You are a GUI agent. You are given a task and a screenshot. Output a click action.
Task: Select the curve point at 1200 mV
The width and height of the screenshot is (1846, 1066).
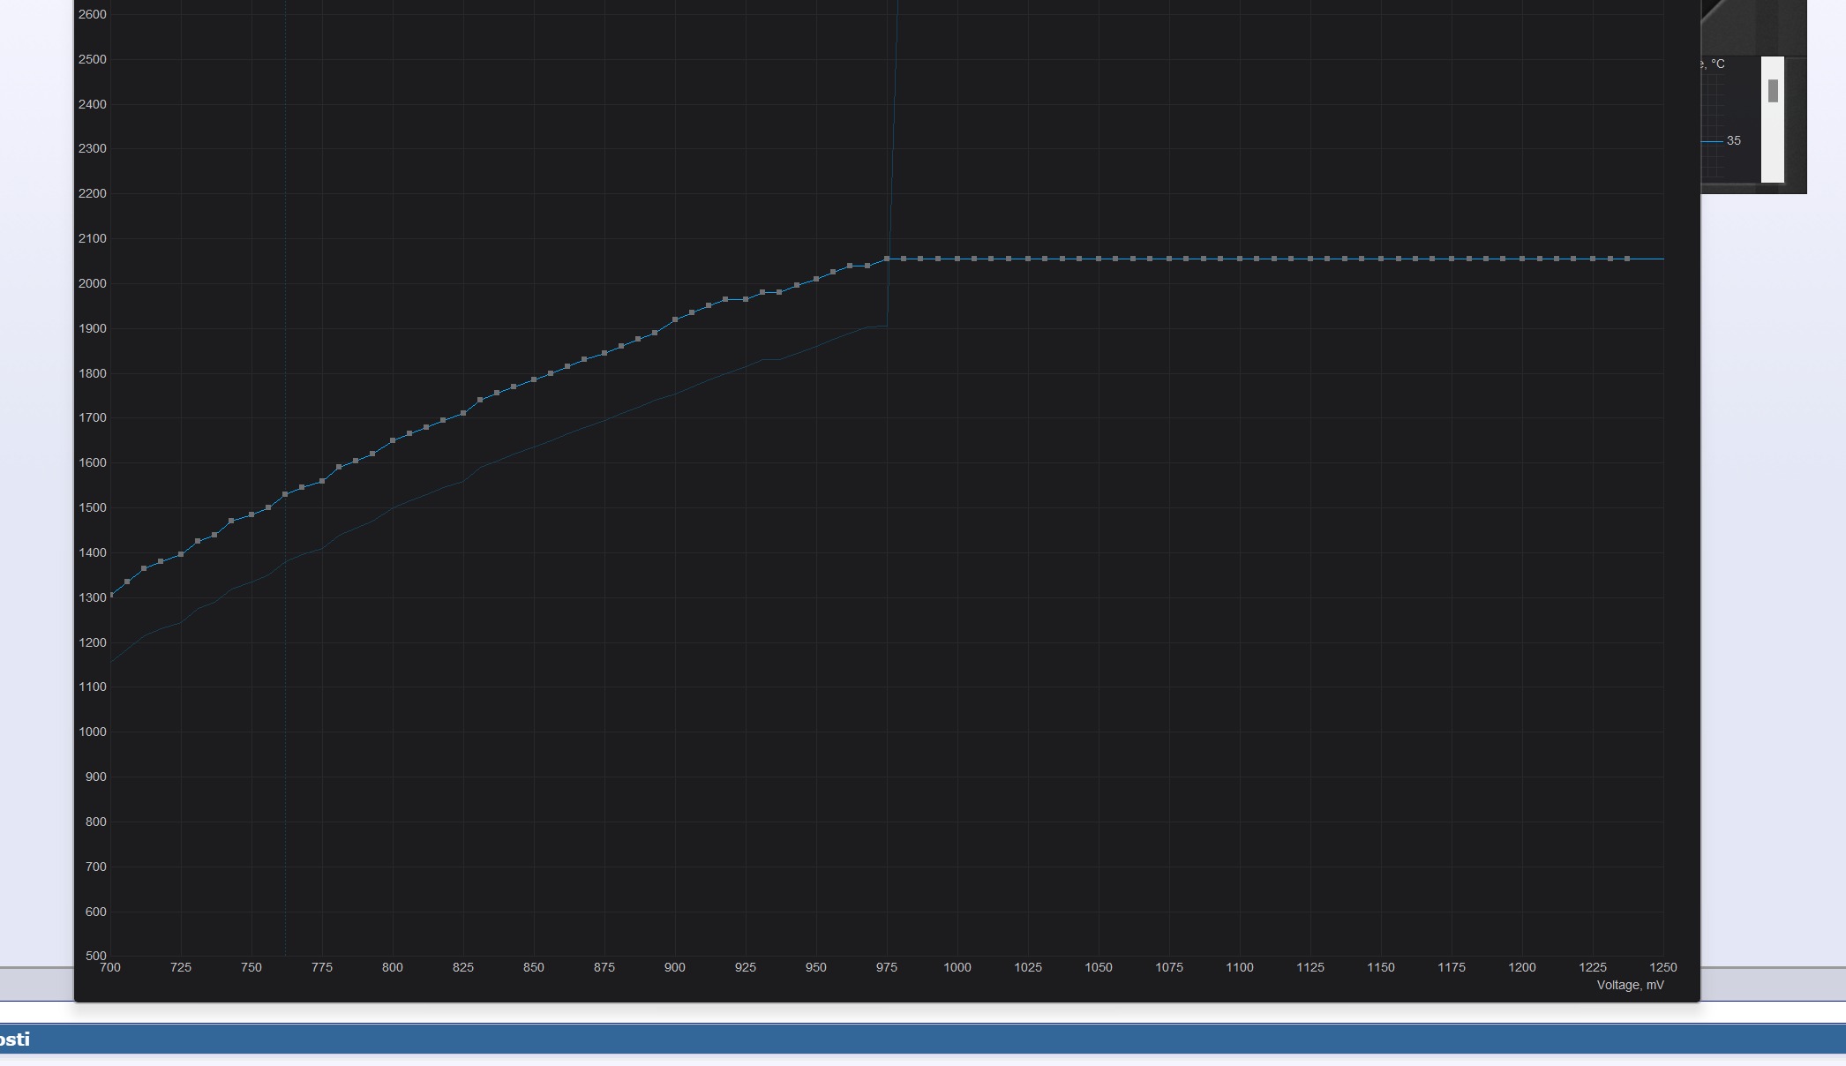[x=1522, y=259]
